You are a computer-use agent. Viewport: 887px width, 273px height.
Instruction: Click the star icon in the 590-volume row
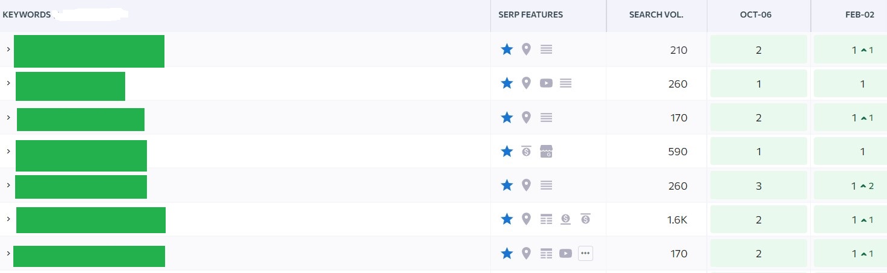click(507, 152)
